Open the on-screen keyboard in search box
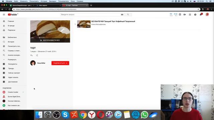 point(122,15)
